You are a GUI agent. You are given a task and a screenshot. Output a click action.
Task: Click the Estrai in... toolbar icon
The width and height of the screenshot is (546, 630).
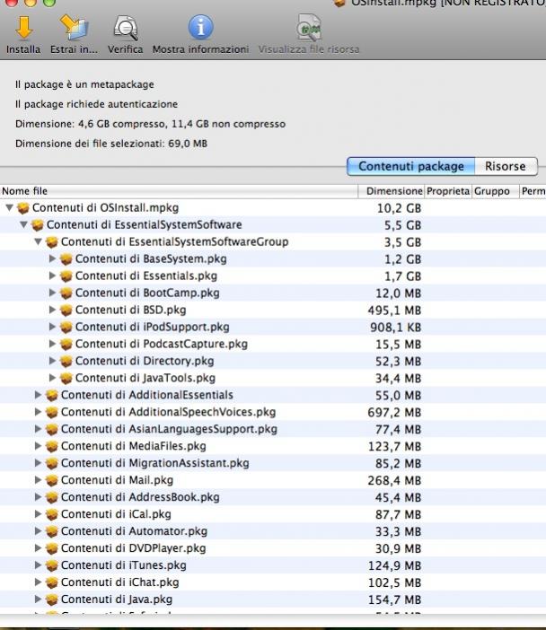click(x=74, y=28)
